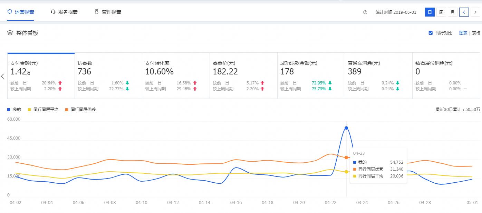This screenshot has height=213, width=482.
Task: Click the 整体看板 layers icon
Action: pos(10,33)
